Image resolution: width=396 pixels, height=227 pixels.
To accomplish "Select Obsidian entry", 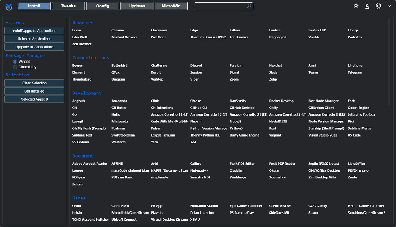I will [x=236, y=171].
